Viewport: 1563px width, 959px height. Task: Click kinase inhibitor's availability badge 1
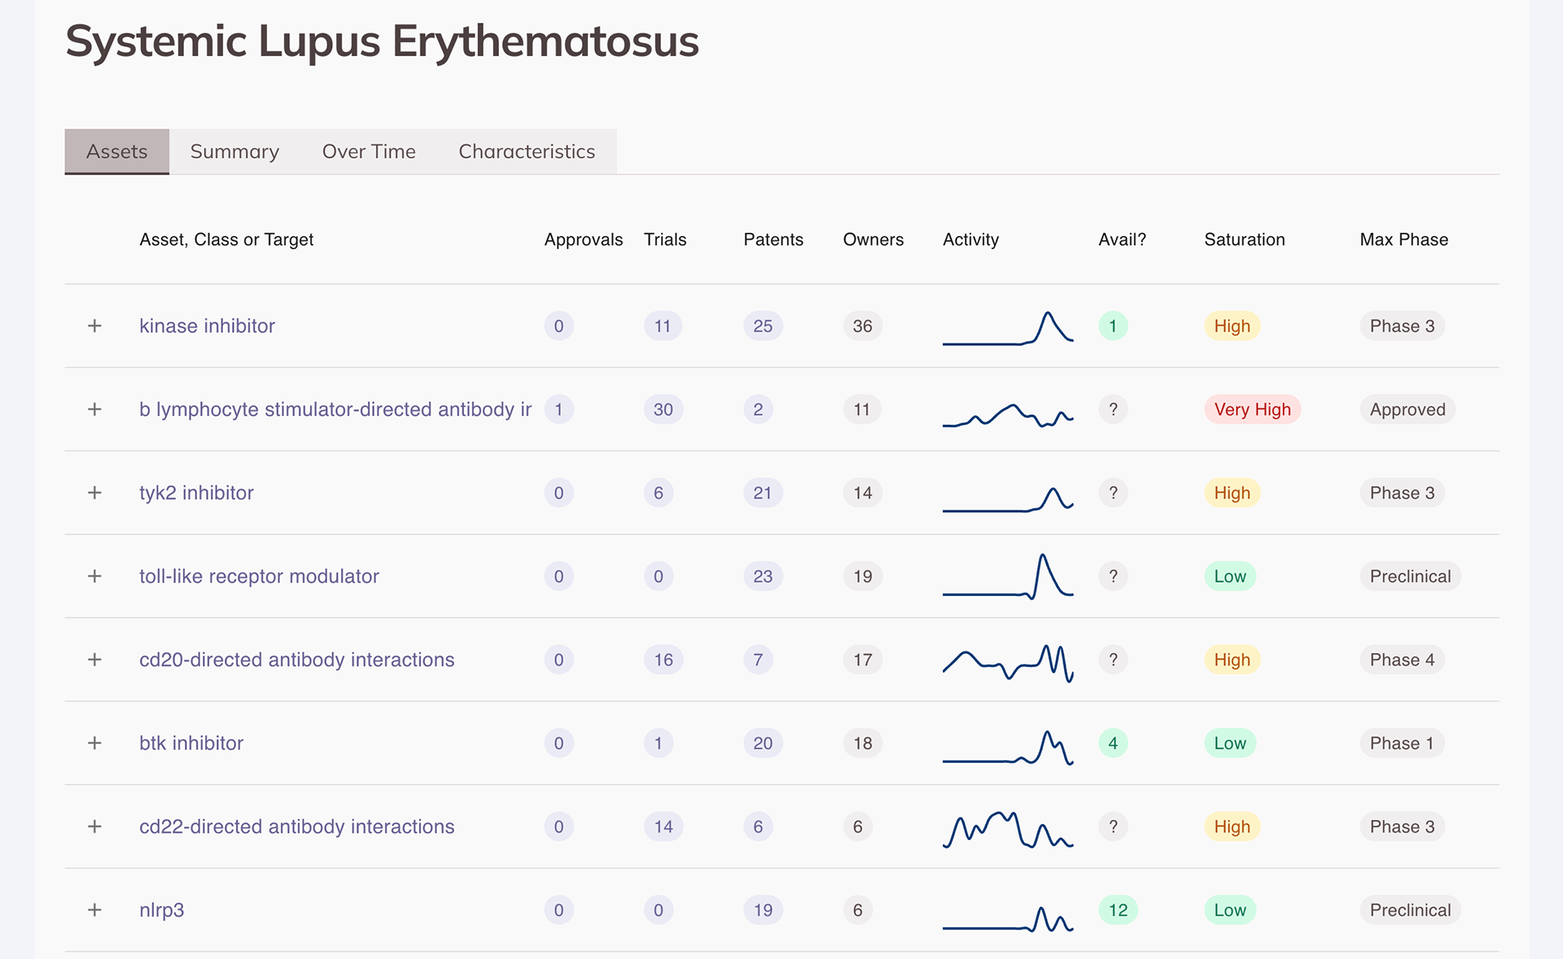tap(1113, 326)
